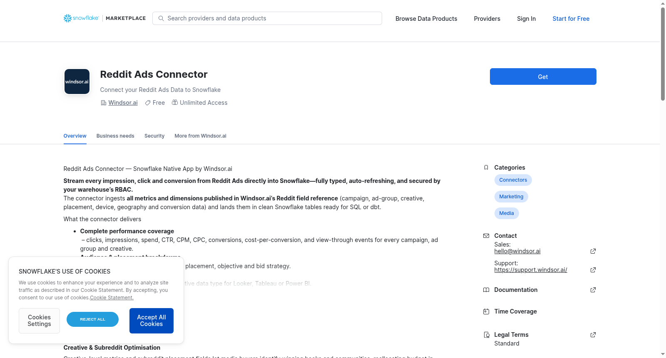The height and width of the screenshot is (358, 666).
Task: Click the Snowflake logo icon
Action: tap(67, 18)
